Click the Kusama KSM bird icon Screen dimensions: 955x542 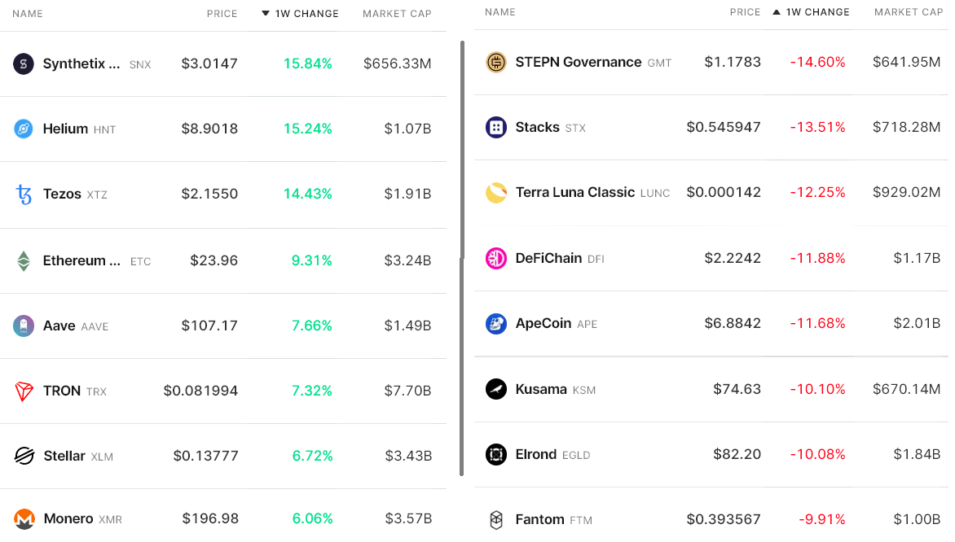tap(496, 389)
